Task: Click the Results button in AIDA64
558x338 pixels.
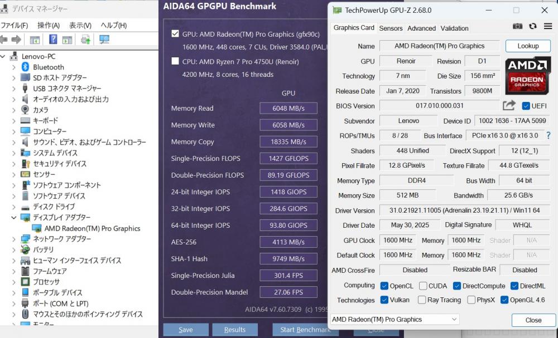Action: (235, 330)
